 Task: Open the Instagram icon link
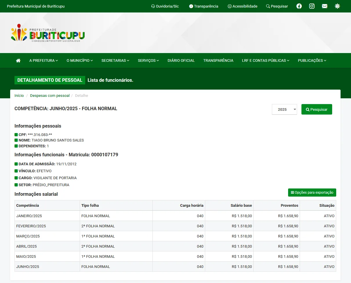[x=312, y=6]
